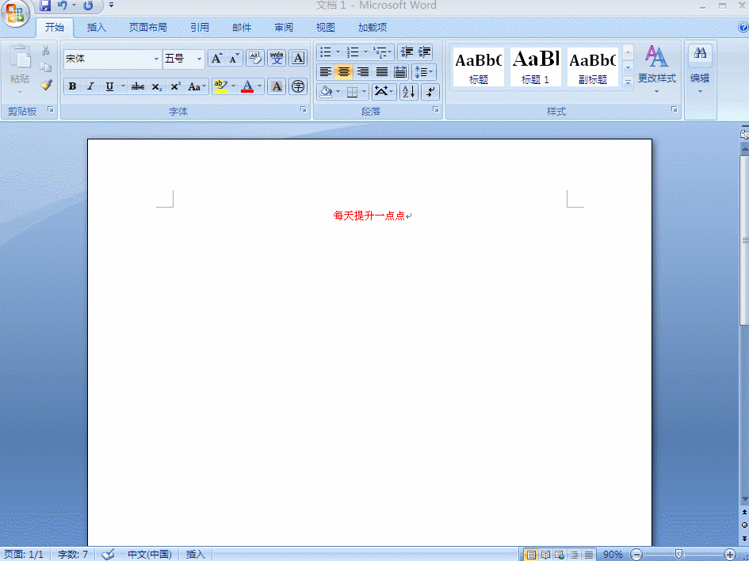Activate the Format Painter brush
The image size is (749, 561).
[46, 85]
